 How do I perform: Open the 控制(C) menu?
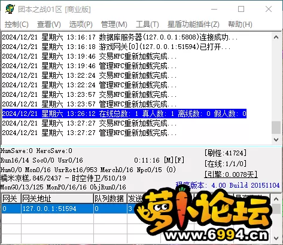point(17,24)
